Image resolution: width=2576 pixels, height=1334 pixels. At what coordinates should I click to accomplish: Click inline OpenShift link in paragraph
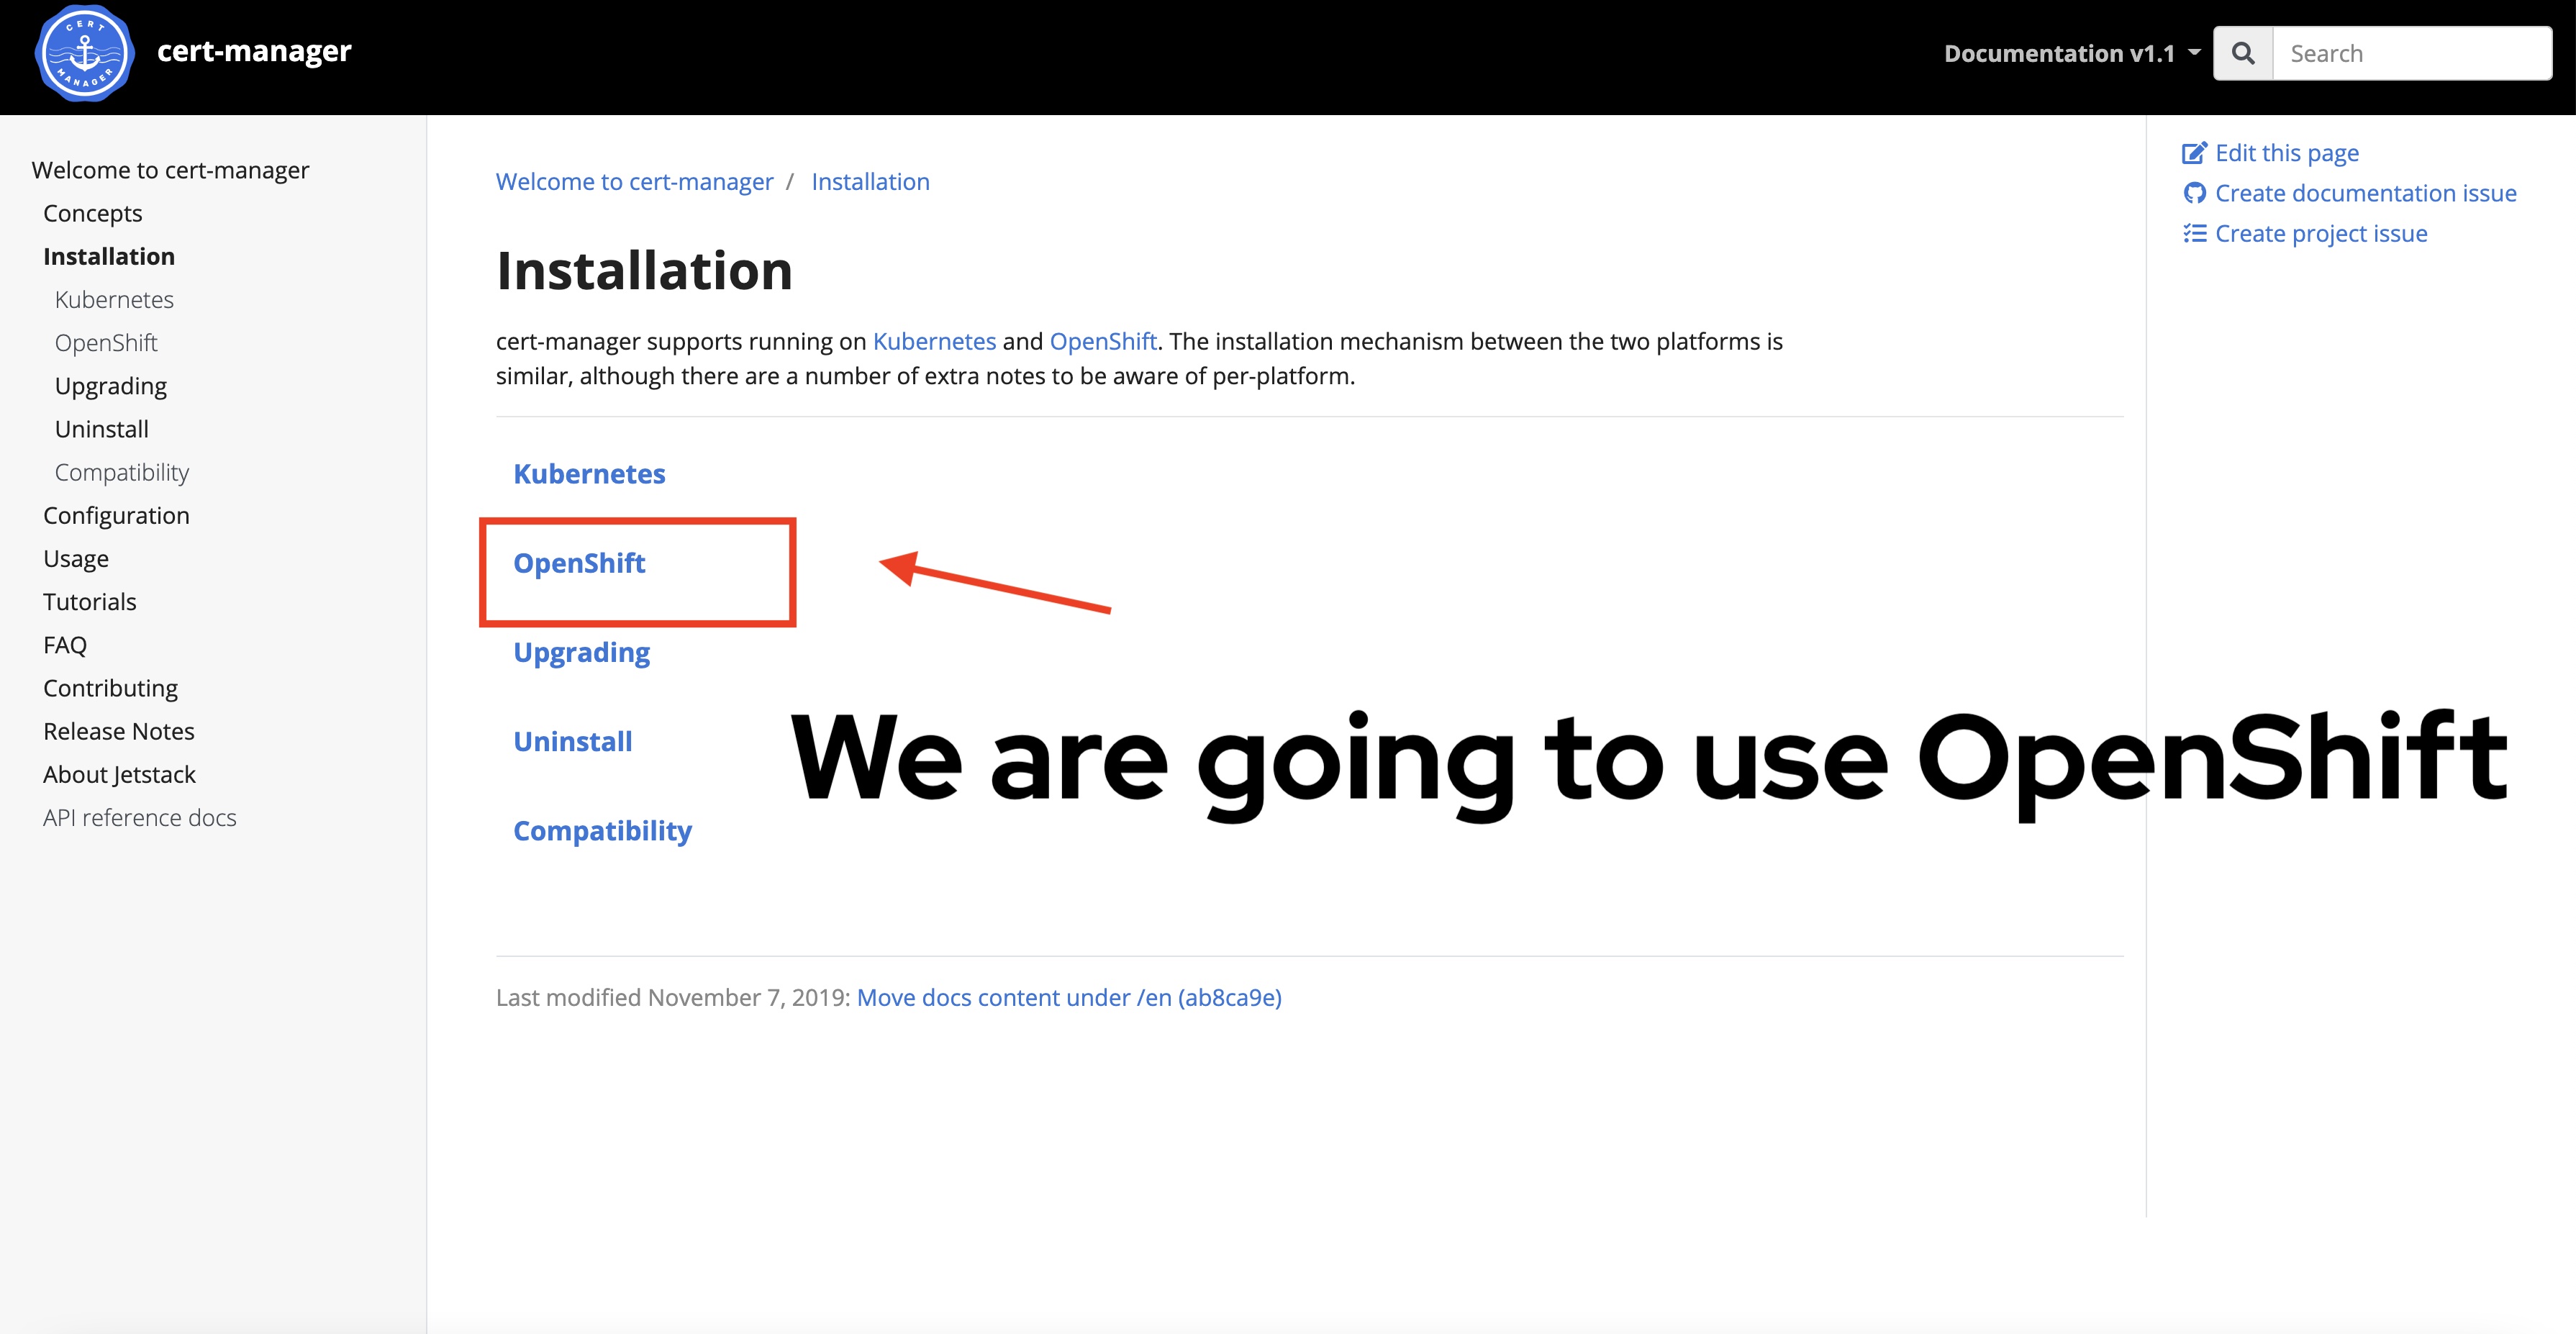(x=1103, y=341)
